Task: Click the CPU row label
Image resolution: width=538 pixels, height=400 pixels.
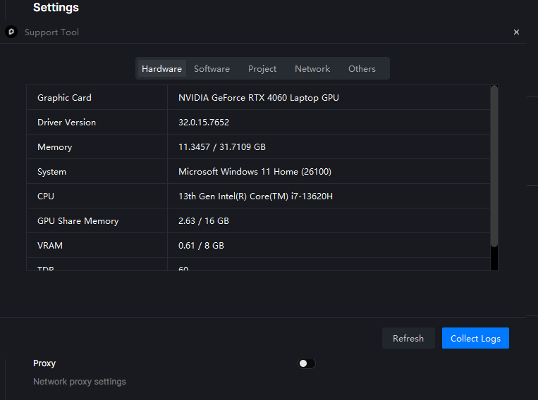Action: (46, 196)
